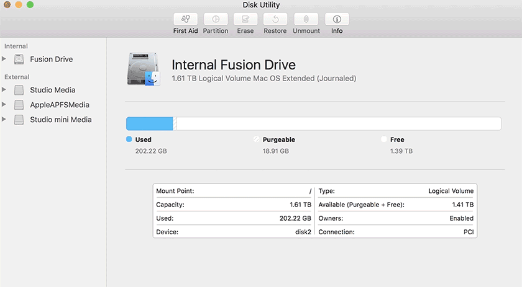
Task: Click the Device value disk2
Action: (x=303, y=232)
